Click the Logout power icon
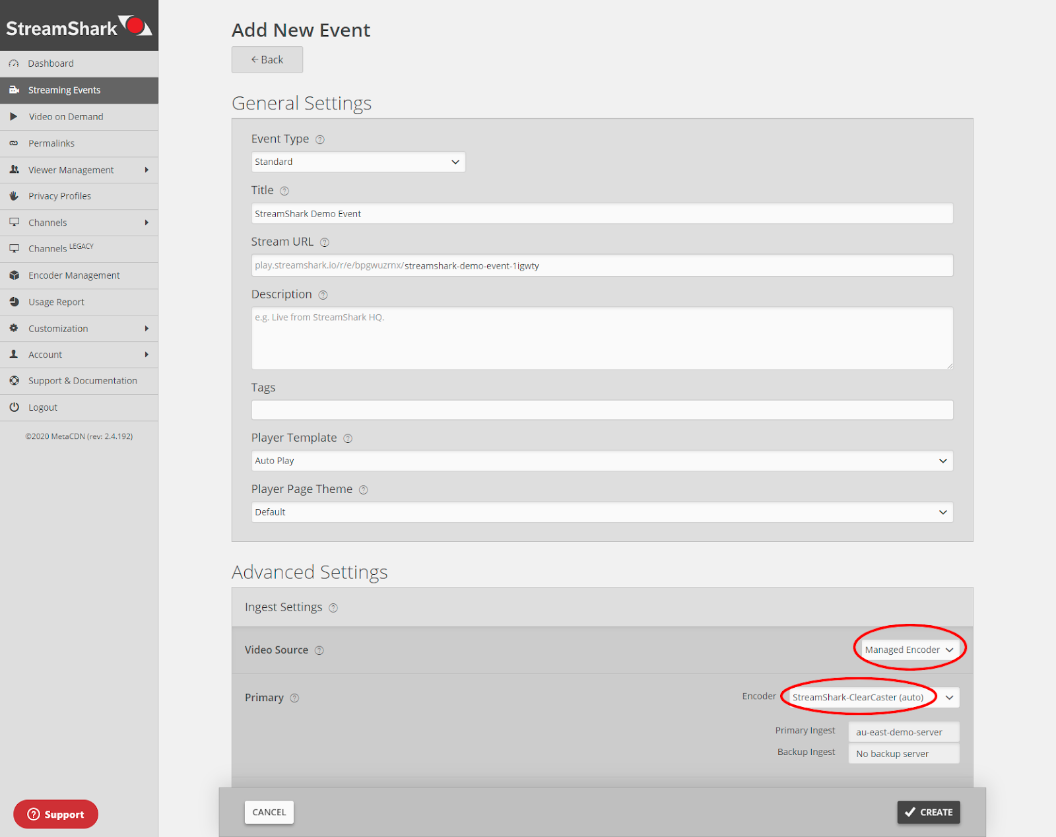 [14, 407]
